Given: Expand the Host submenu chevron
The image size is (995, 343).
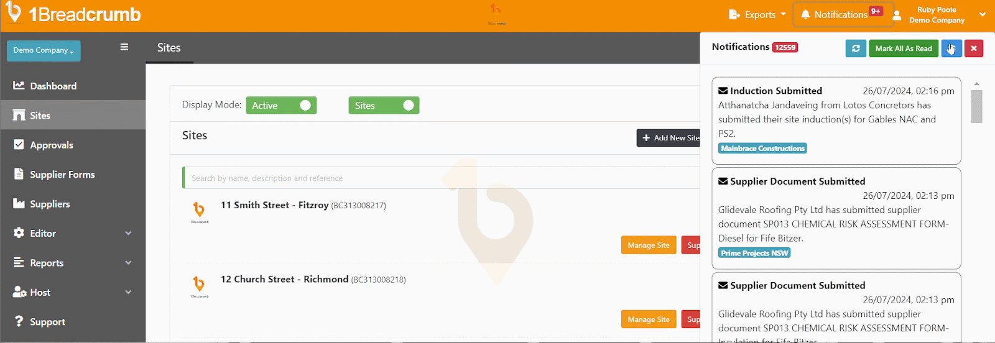Looking at the screenshot, I should point(128,292).
